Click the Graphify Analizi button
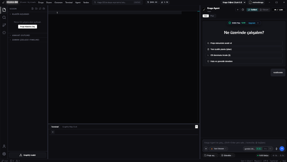This screenshot has height=162, width=287. 27,155
